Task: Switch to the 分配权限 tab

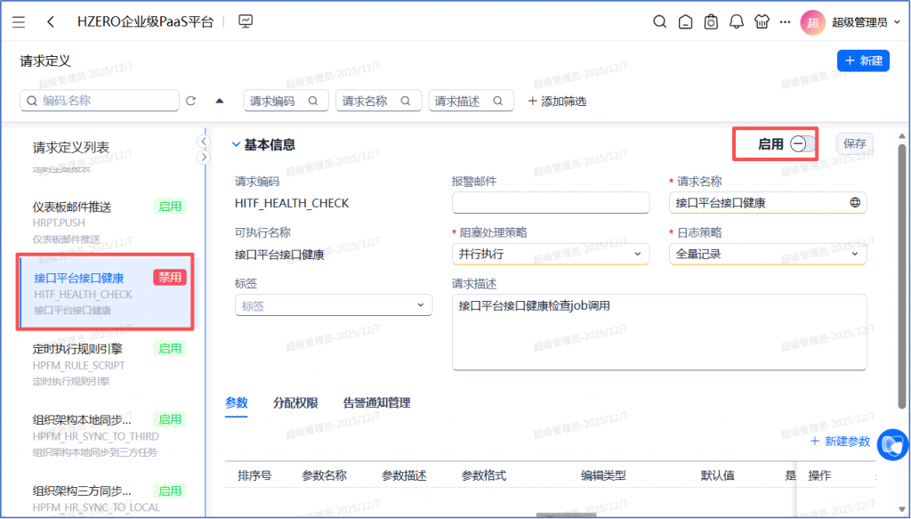Action: pos(295,402)
